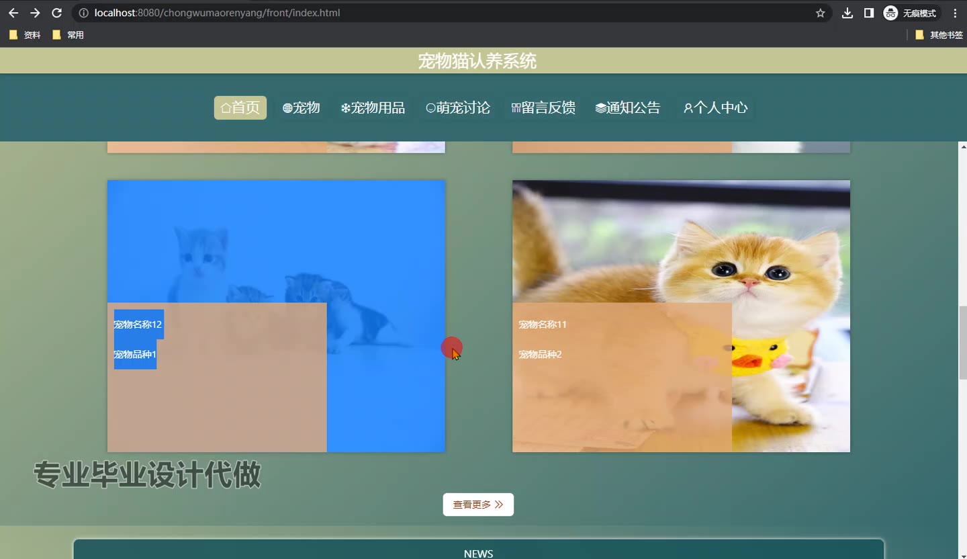This screenshot has height=559, width=967.
Task: Click the 查看更多 button
Action: click(x=478, y=505)
